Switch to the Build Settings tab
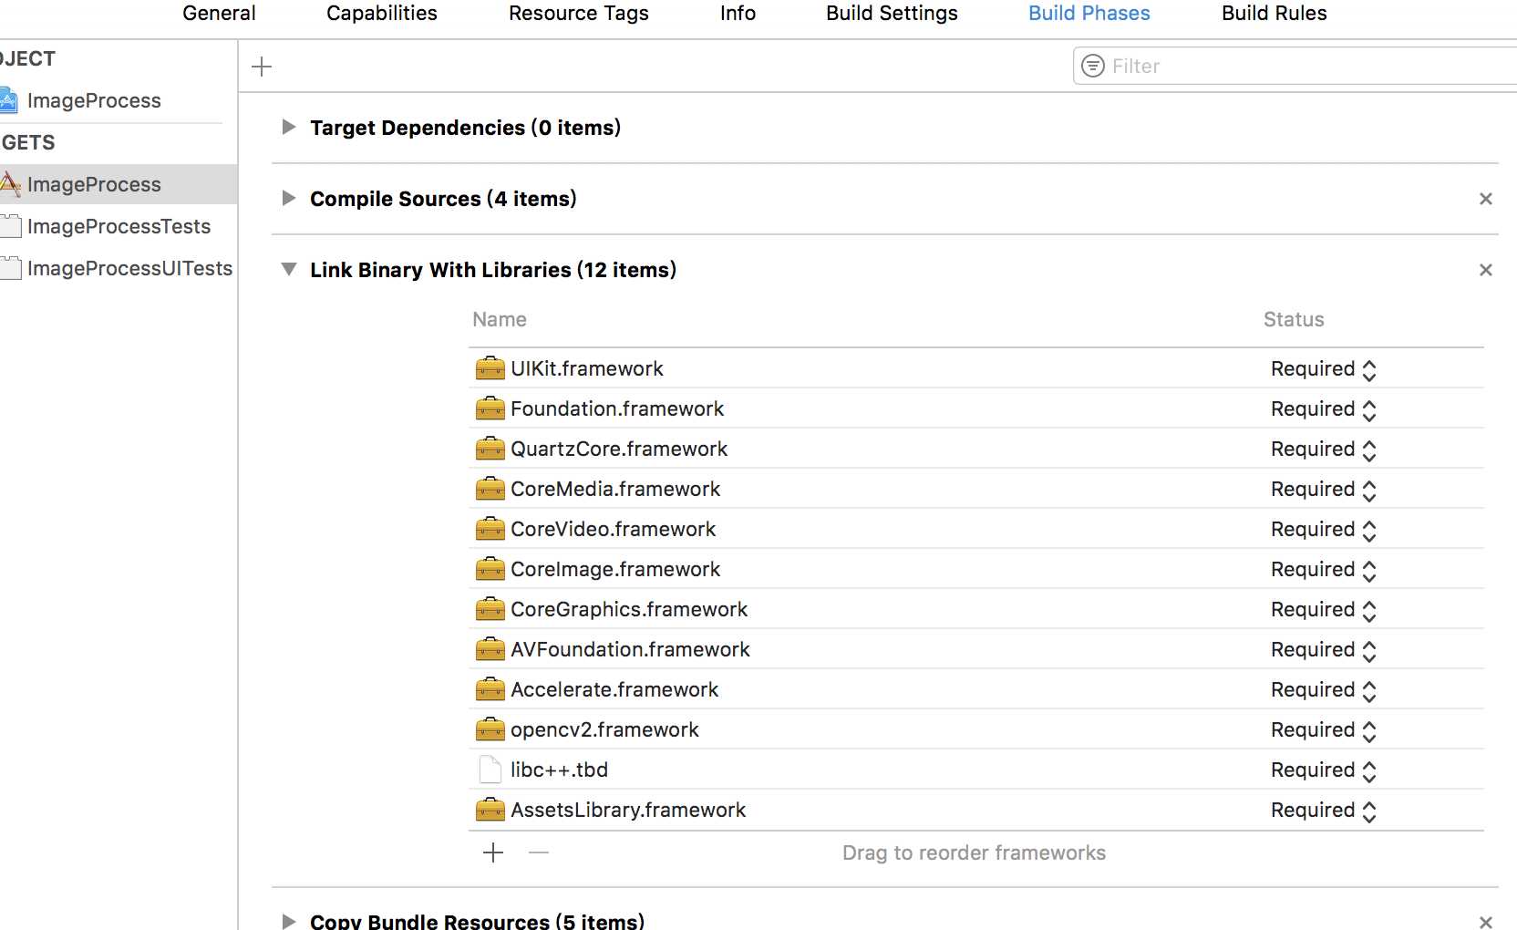The height and width of the screenshot is (930, 1517). [892, 14]
